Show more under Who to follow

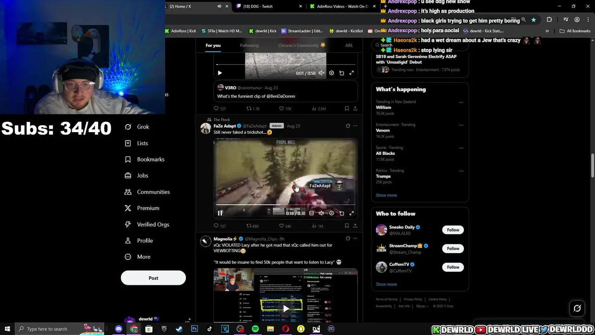tap(386, 284)
